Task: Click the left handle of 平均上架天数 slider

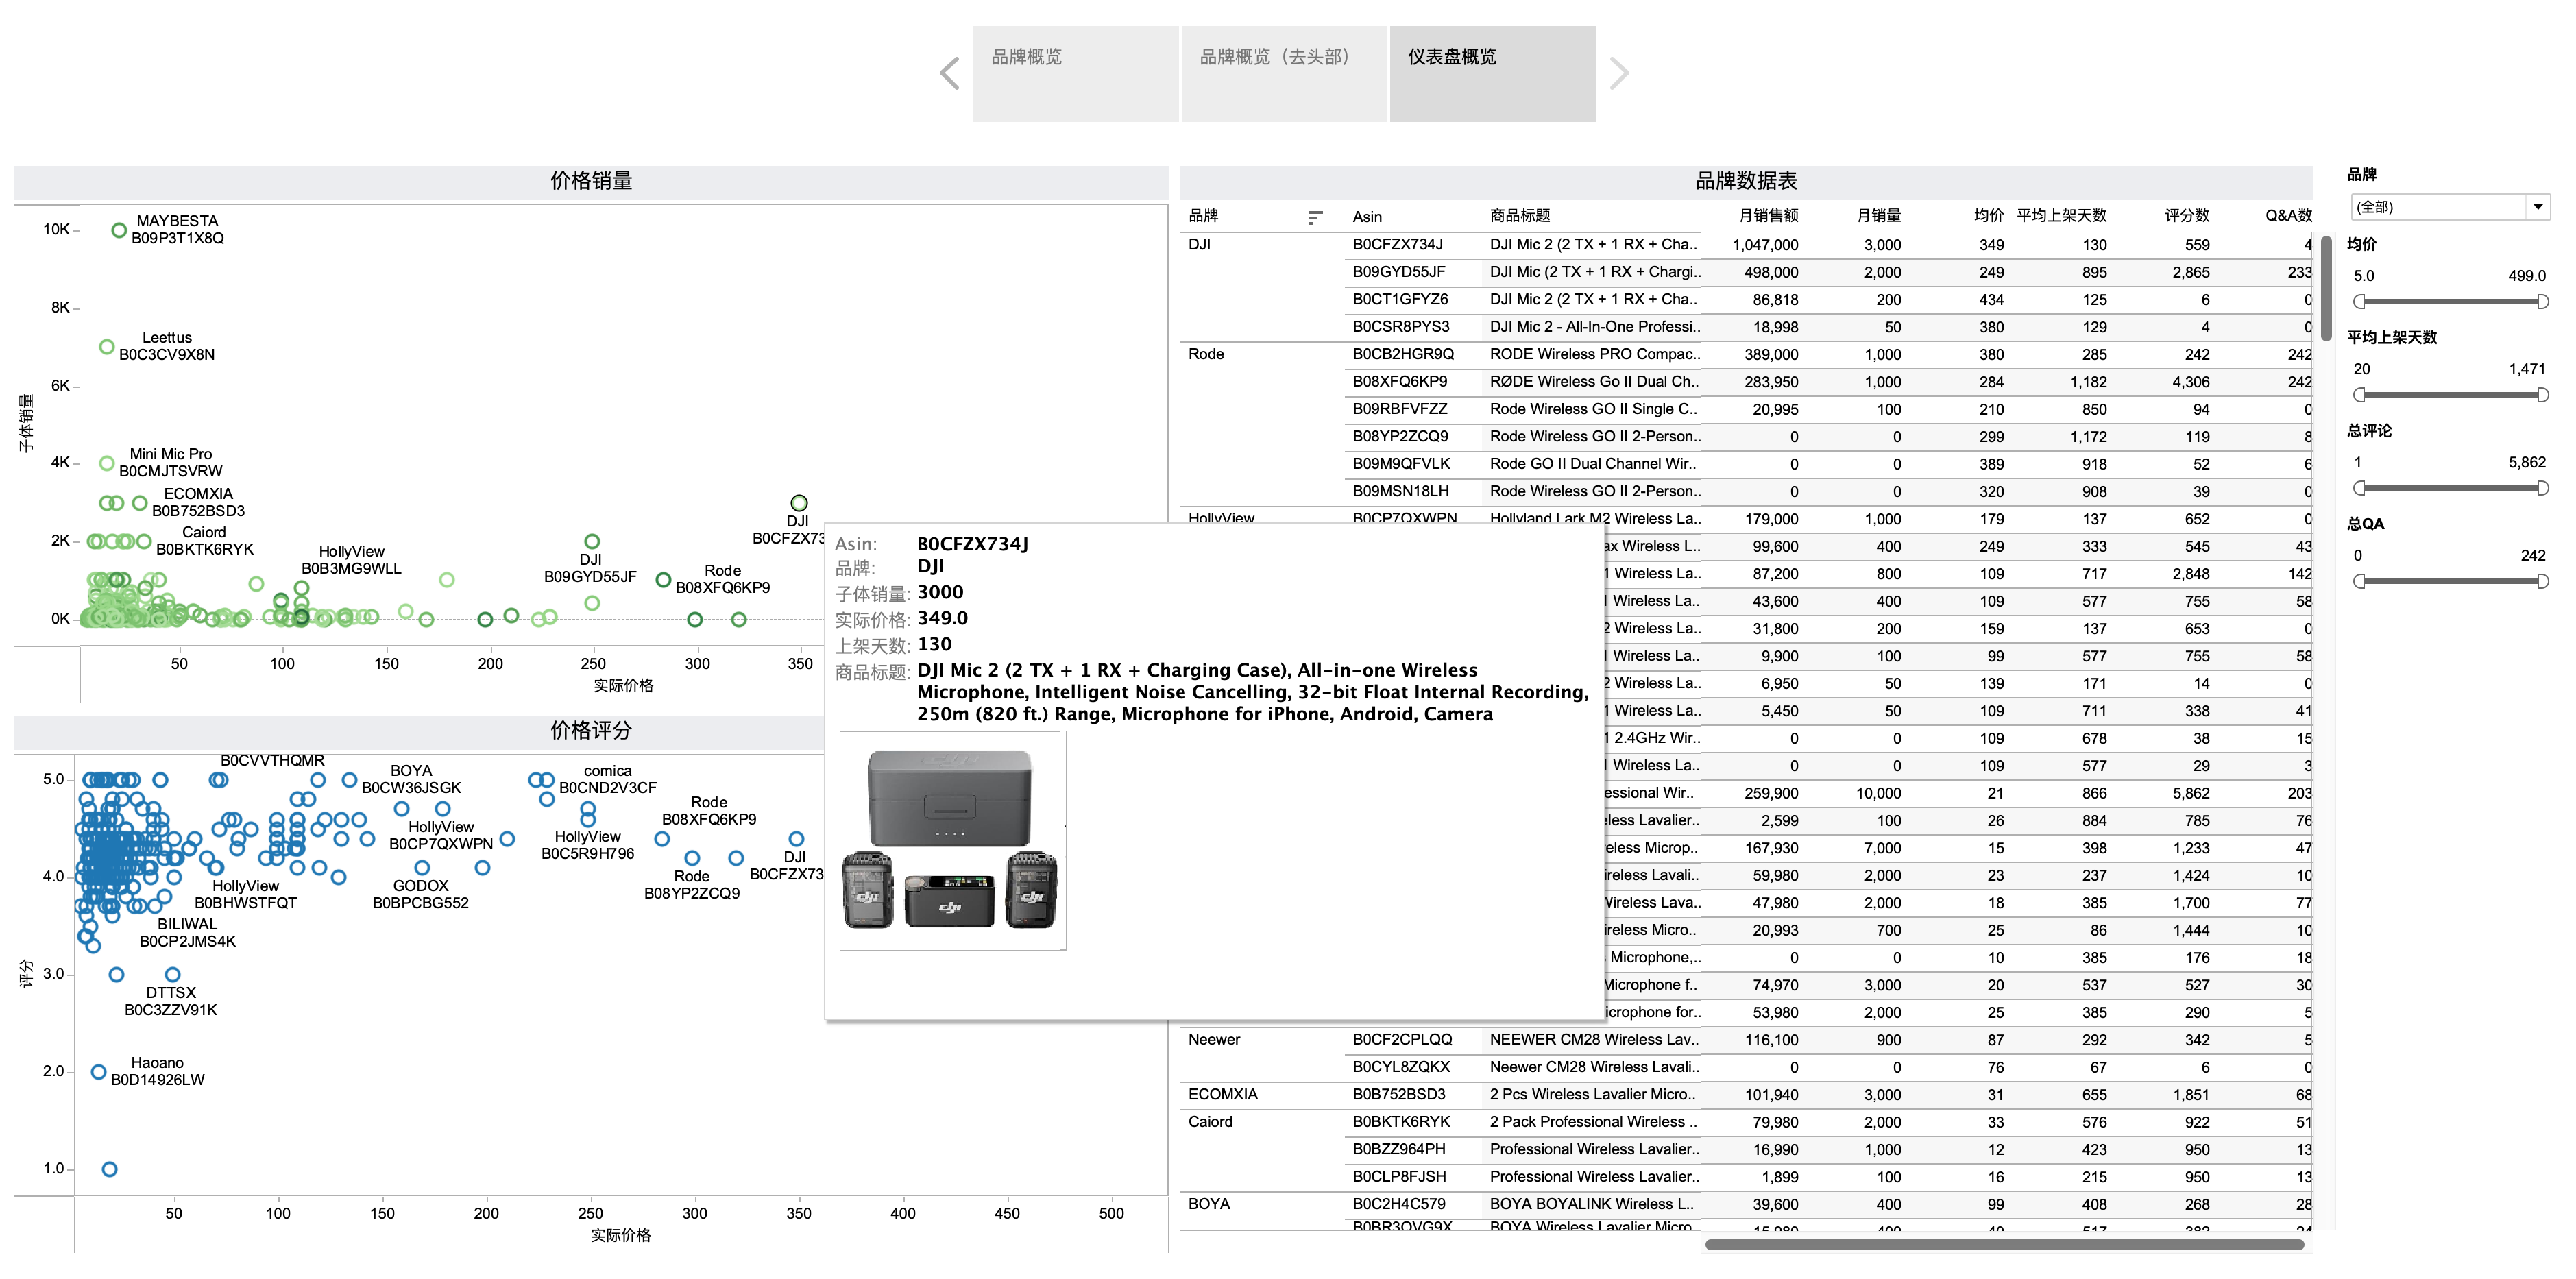Action: (x=2360, y=394)
